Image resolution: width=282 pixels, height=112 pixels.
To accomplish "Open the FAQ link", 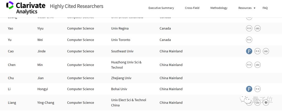I will (x=265, y=8).
